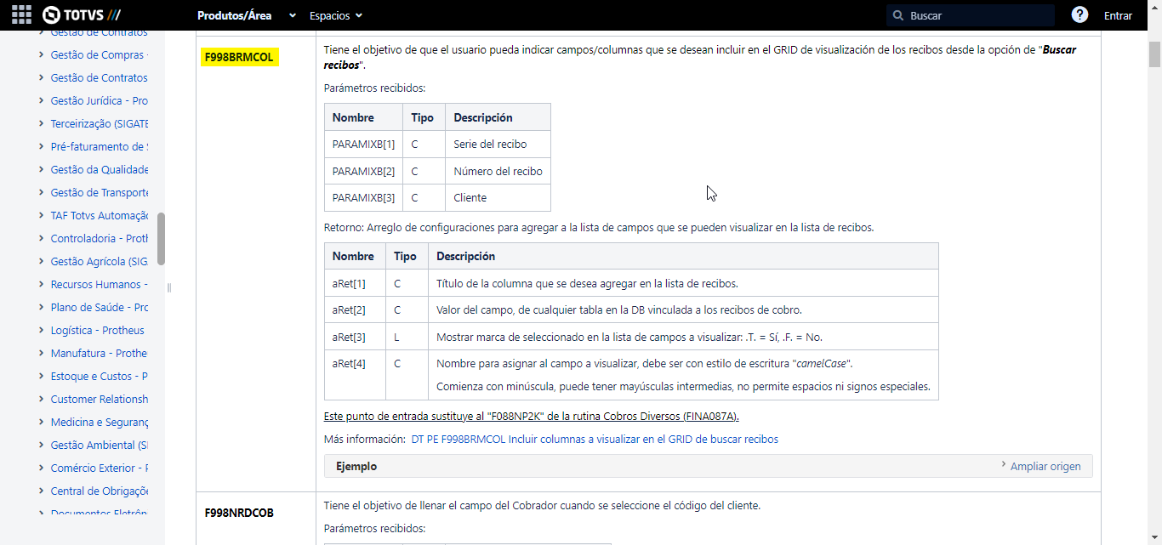Screen dimensions: 1162x545
Task: Open Gestão de Compras sidebar link
Action: coord(100,55)
